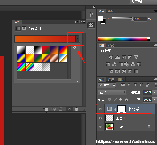The image size is (157, 145).
Task: Click the foreground color white swatch
Action: point(100,18)
